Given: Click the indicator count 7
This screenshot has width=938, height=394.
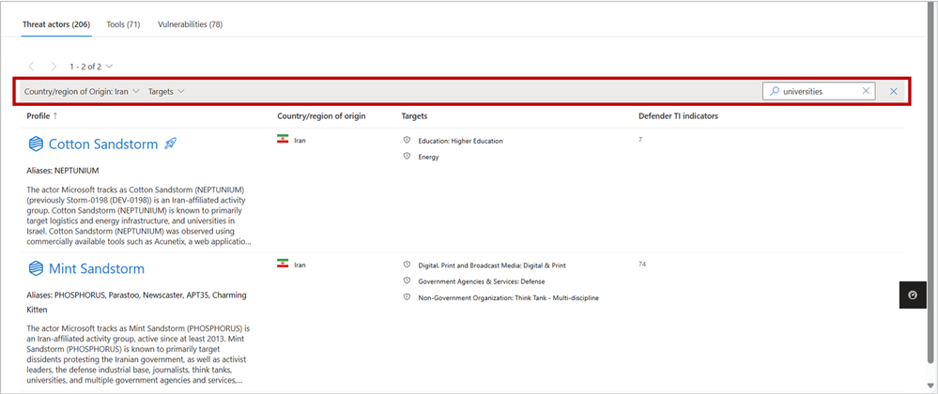Looking at the screenshot, I should (640, 139).
